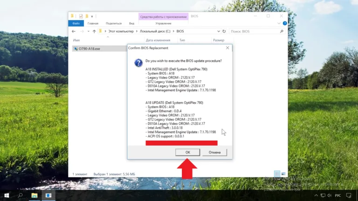This screenshot has height=201, width=358.
Task: Click the question mark dialog icon
Action: pos(138,63)
